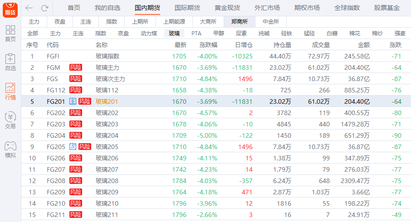Click the 风险 badge on FG209 row
The width and height of the screenshot is (411, 222).
(x=76, y=192)
